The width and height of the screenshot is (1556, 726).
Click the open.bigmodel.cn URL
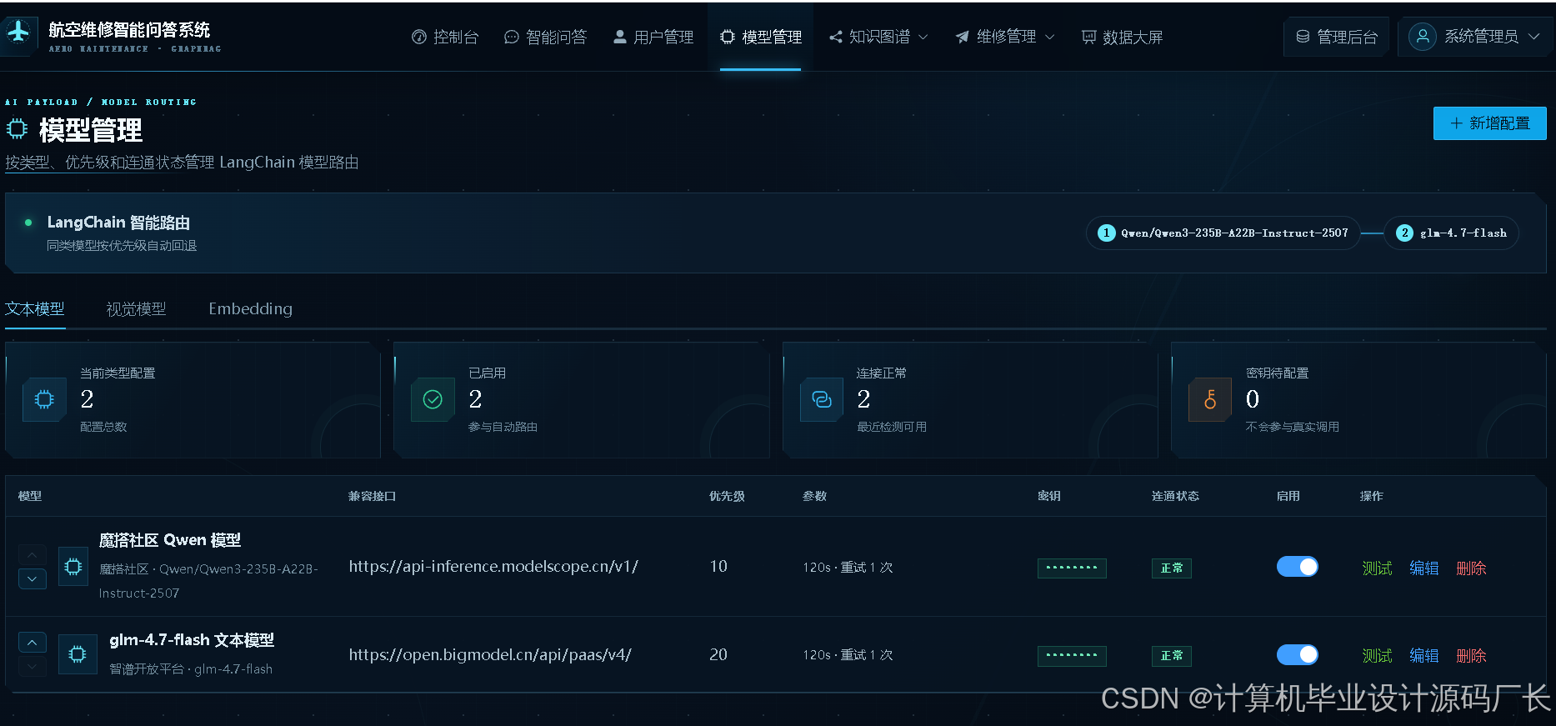(x=490, y=655)
